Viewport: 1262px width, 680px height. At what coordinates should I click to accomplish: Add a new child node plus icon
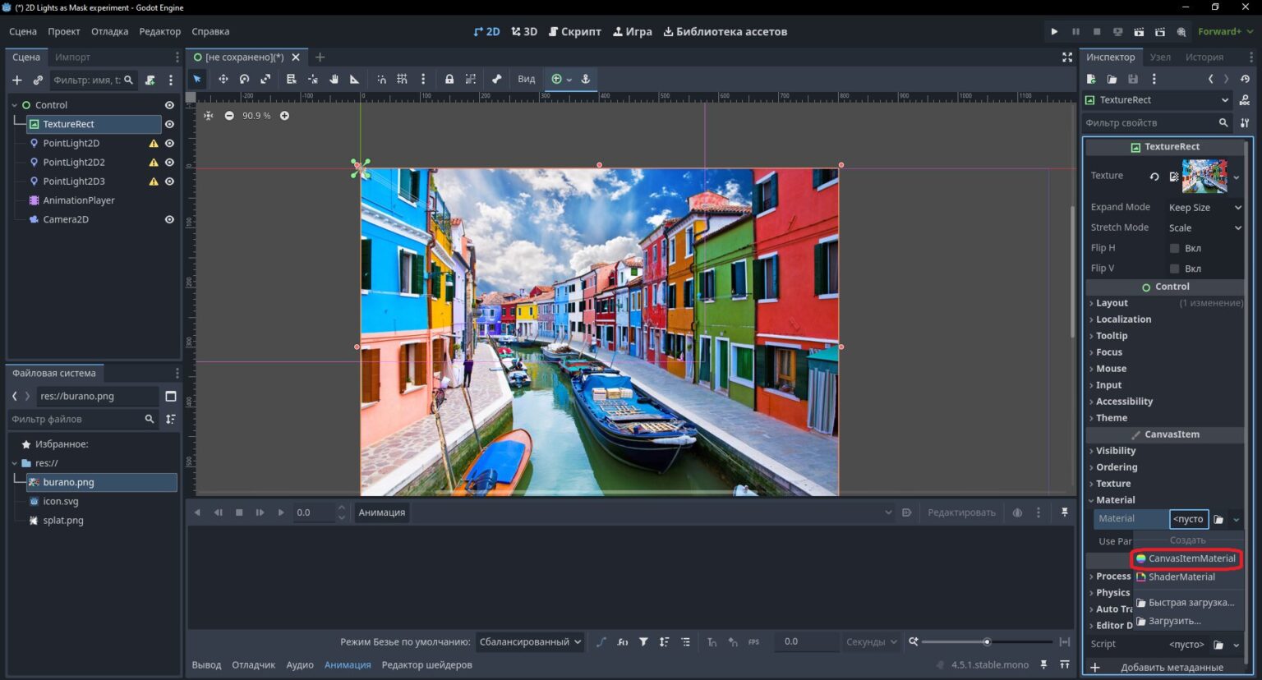click(x=16, y=80)
